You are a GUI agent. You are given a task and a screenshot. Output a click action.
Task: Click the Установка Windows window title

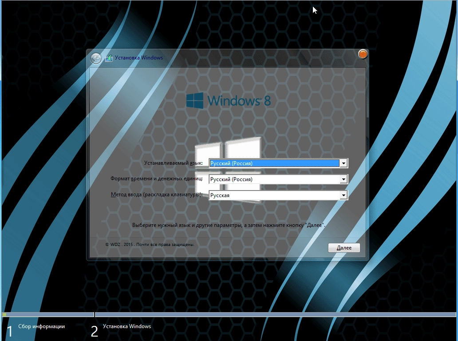(139, 58)
